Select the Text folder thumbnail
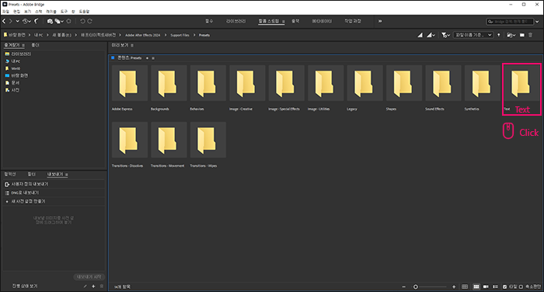The height and width of the screenshot is (292, 544). click(521, 83)
